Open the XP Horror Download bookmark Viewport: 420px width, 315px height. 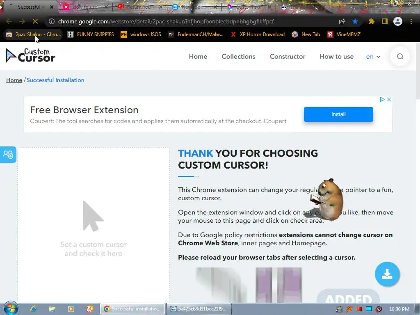(x=258, y=34)
